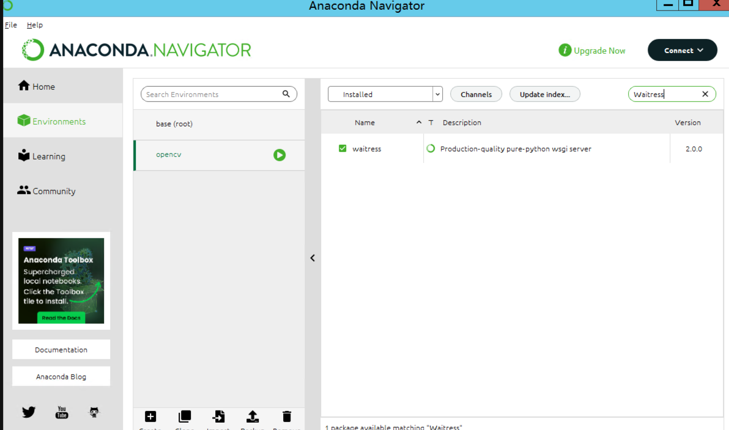729x430 pixels.
Task: Click the T column header
Action: click(x=431, y=123)
